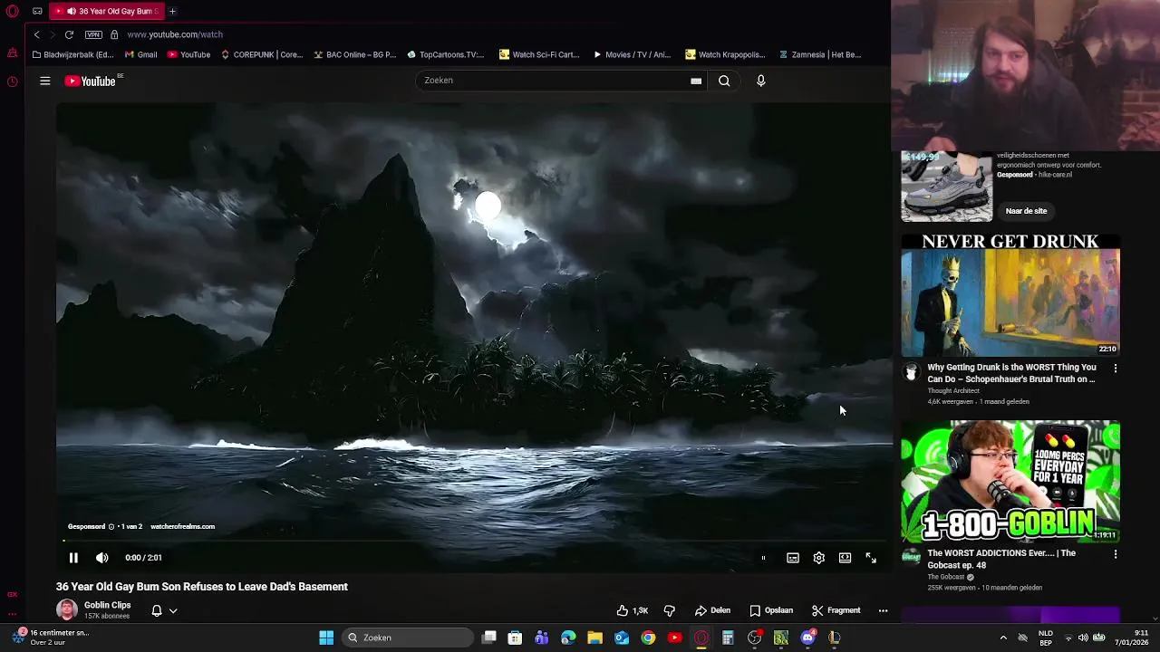
Task: Pause the video with the pause button
Action: pyautogui.click(x=73, y=558)
